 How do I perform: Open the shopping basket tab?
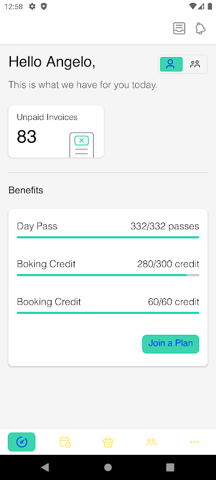click(108, 442)
